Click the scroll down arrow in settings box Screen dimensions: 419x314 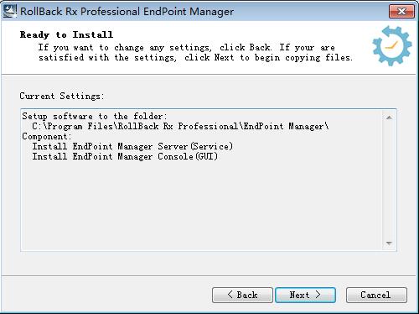pyautogui.click(x=389, y=243)
